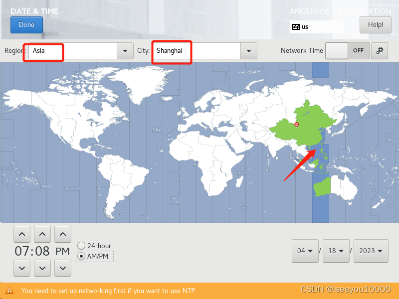
Task: Toggle the Network Time switch
Action: click(x=347, y=51)
